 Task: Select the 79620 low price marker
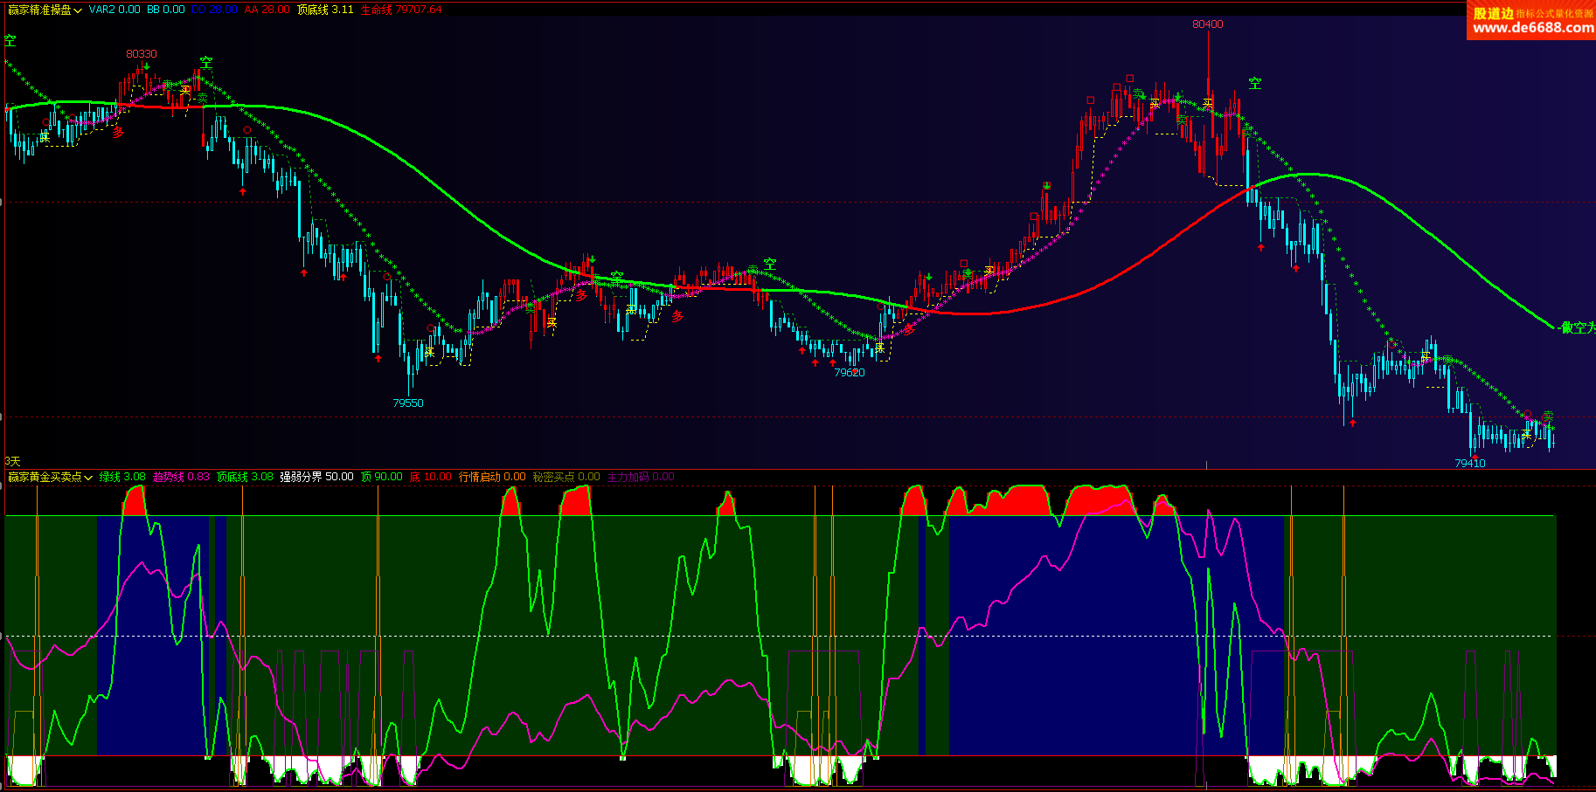click(x=849, y=373)
